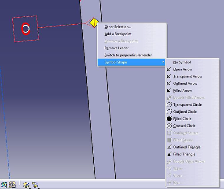Select No Symbol option
Image resolution: width=224 pixels, height=189 pixels.
[192, 62]
